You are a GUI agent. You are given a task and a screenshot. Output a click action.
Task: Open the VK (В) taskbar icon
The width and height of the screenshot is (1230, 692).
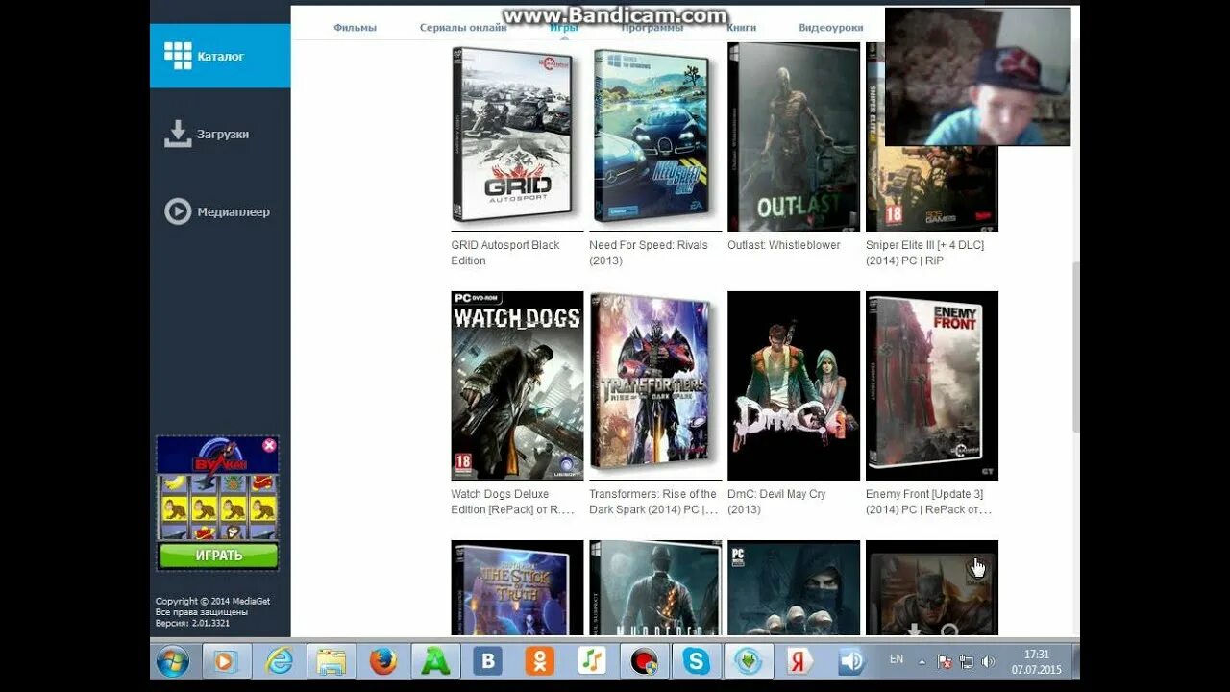click(487, 661)
